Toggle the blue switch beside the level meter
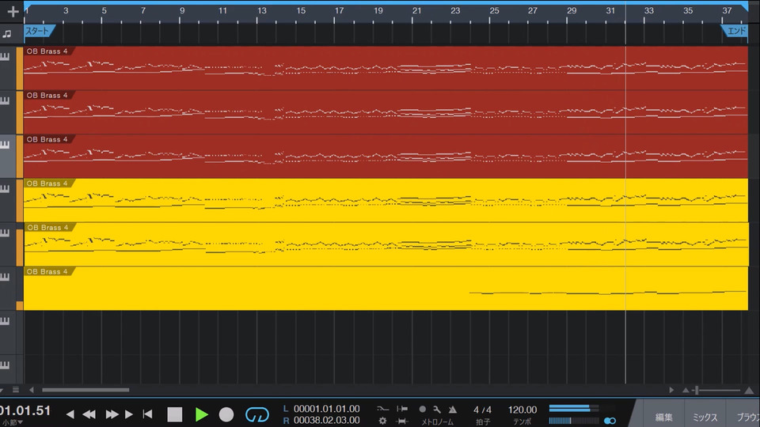 point(610,421)
